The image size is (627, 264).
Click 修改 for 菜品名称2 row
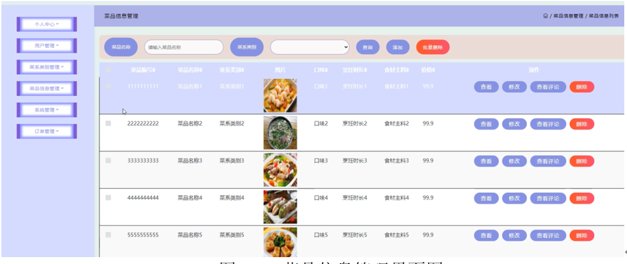click(x=514, y=124)
